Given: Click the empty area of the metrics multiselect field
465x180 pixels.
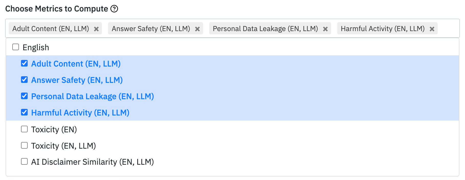Looking at the screenshot, I should pyautogui.click(x=448, y=29).
